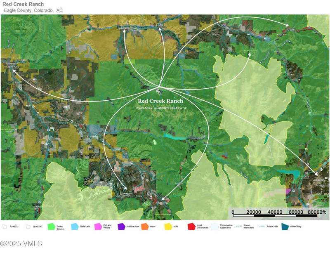Viewport: 330px width, 255px height.
Task: Click the Glenwood Springs label on map
Action: point(12,65)
